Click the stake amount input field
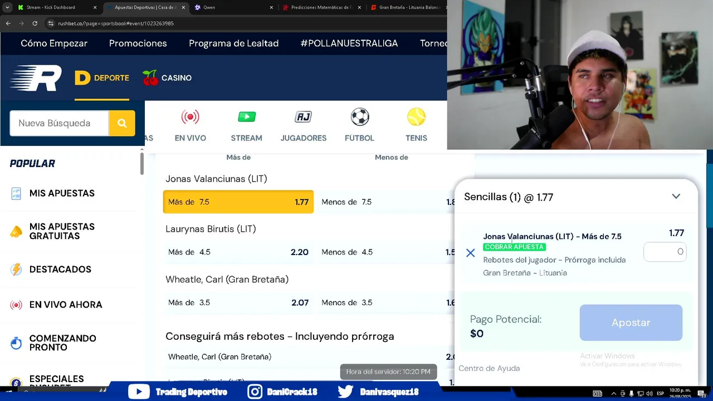713x401 pixels. tap(665, 252)
